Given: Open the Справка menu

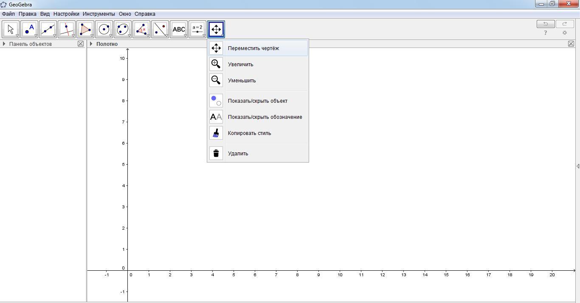Looking at the screenshot, I should coord(145,14).
